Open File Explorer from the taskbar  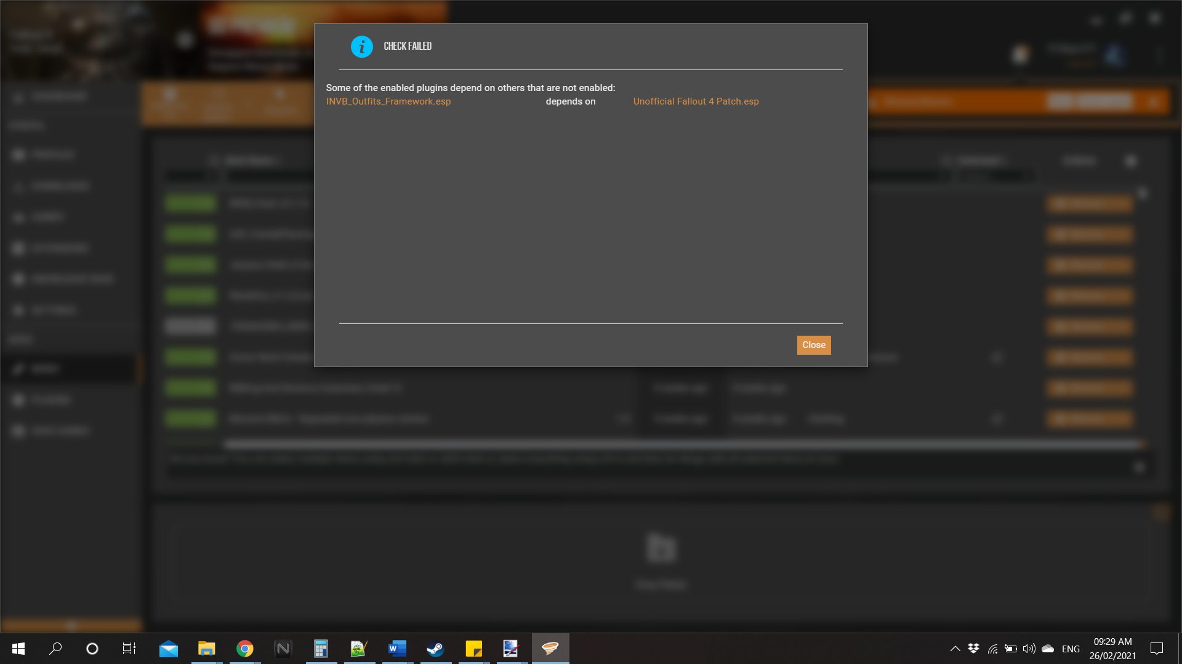[206, 649]
